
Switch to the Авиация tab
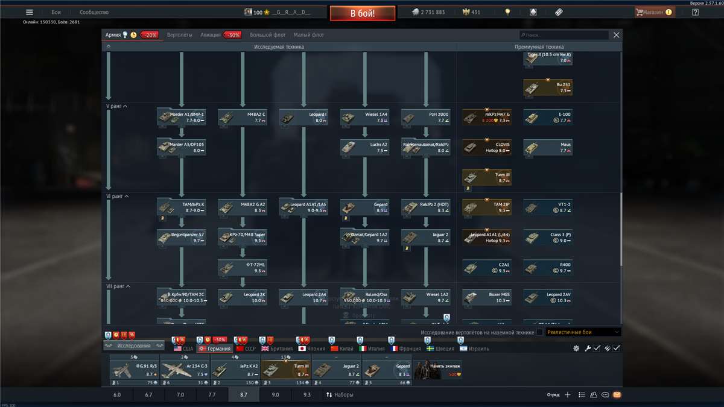(x=211, y=35)
